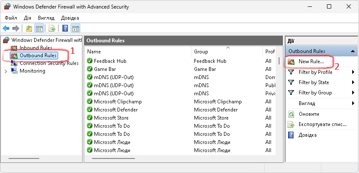Expand the Monitoring tree node

[x=6, y=71]
